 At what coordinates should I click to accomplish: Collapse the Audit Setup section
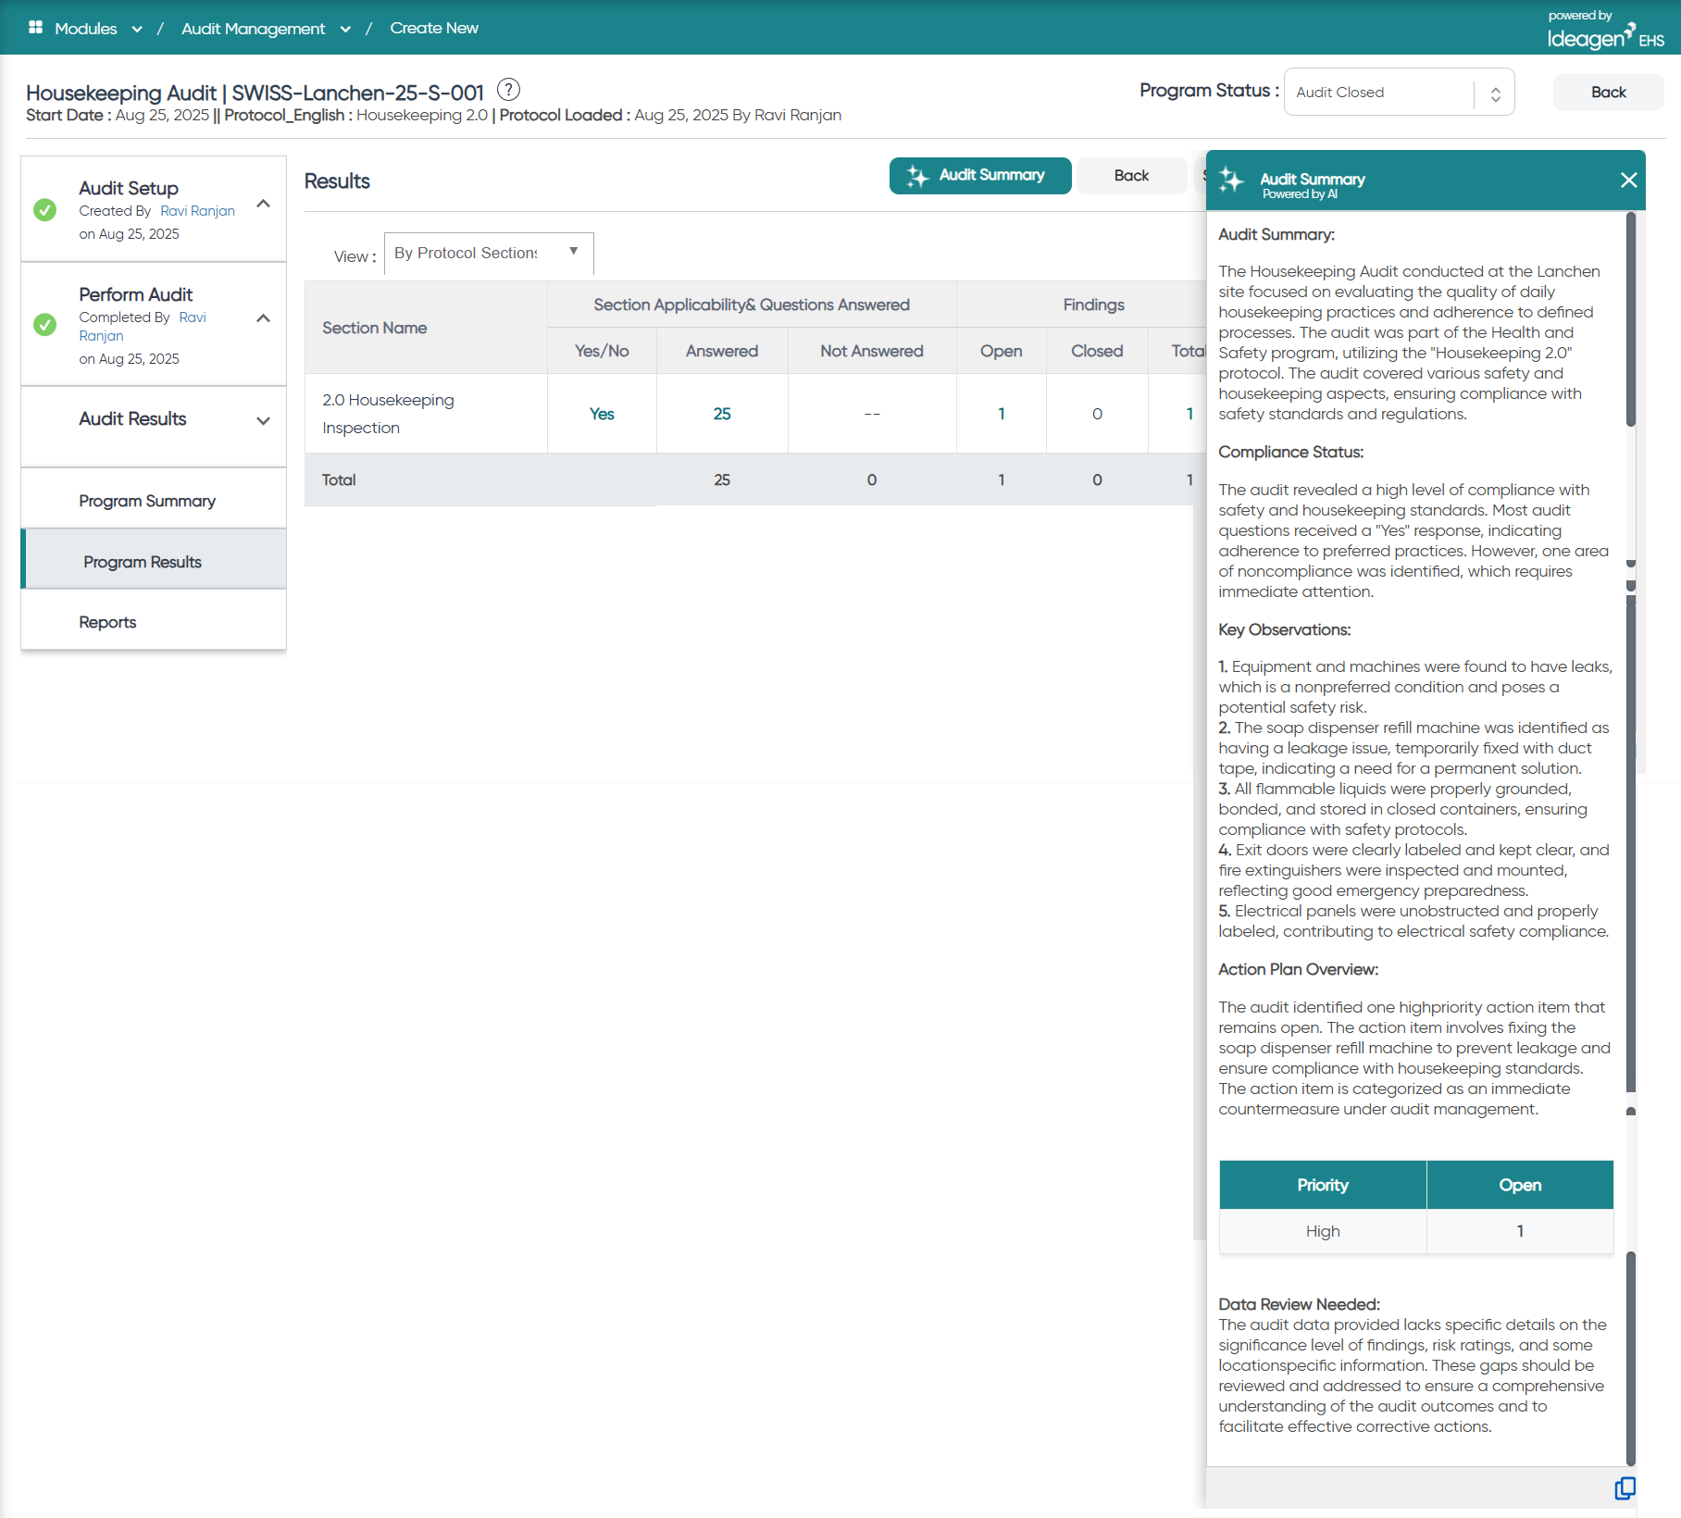point(264,204)
